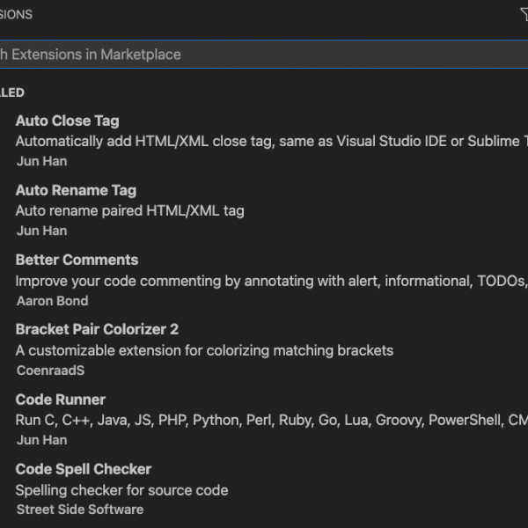Focus the Search Extensions in Marketplace field

[x=264, y=55]
